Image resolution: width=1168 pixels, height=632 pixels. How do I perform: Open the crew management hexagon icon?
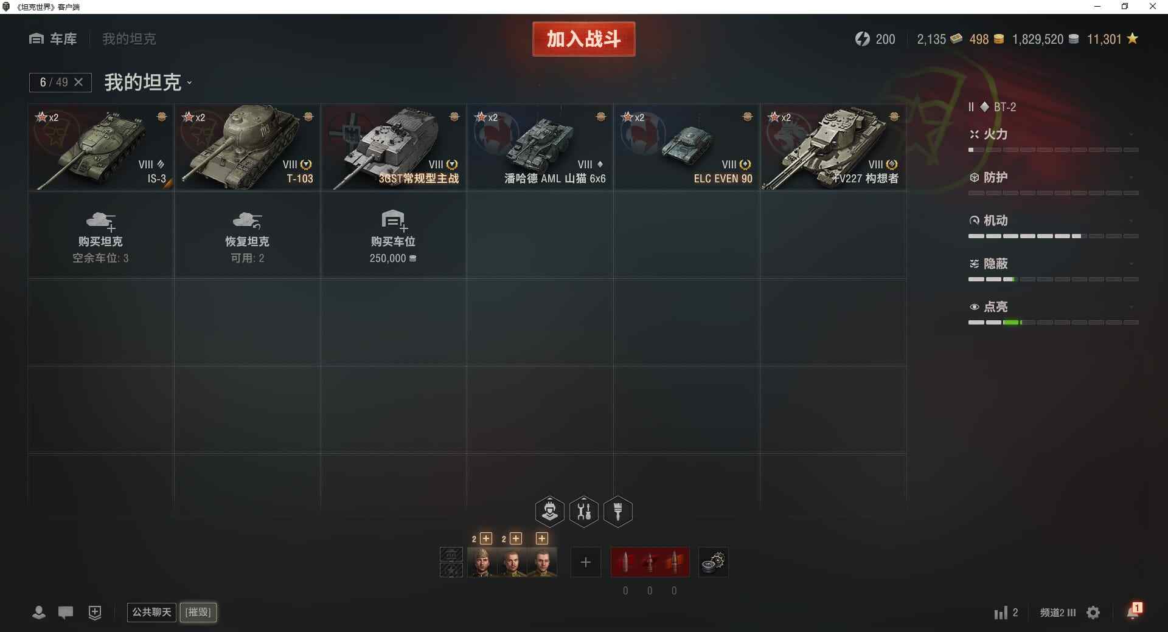549,511
